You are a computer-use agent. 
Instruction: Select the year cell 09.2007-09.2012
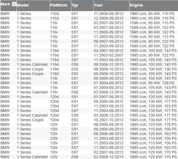click(108, 41)
